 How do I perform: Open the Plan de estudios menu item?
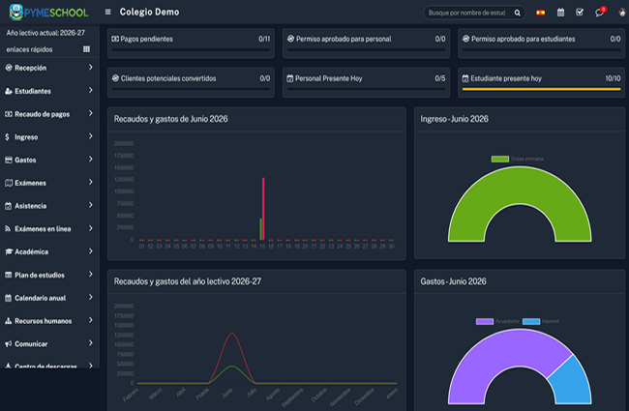(x=49, y=275)
